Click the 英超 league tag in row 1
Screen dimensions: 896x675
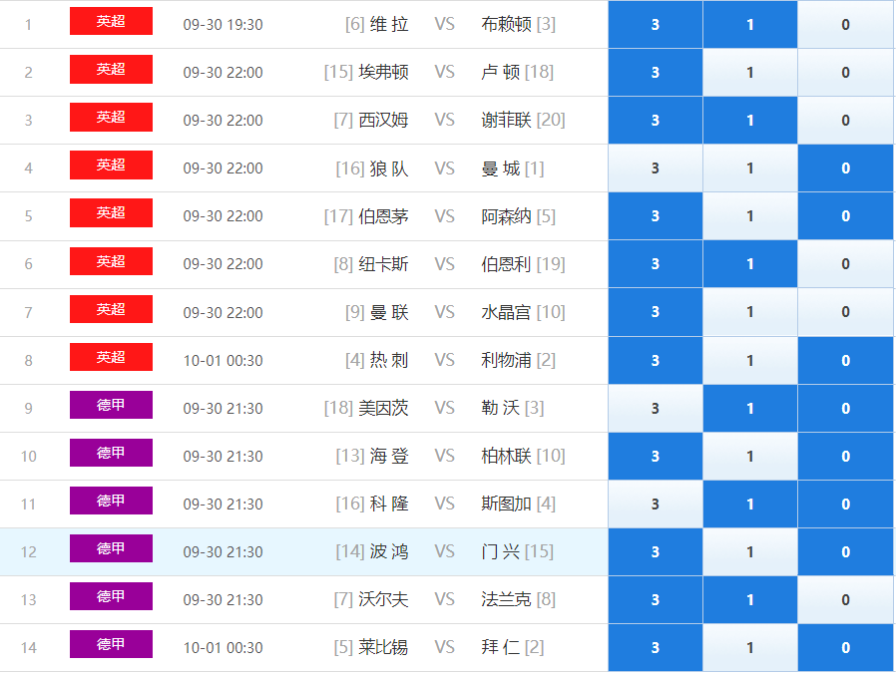tap(111, 21)
